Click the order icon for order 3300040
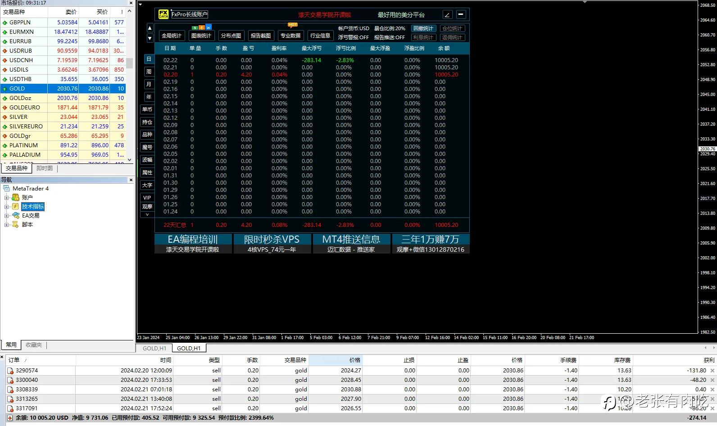 pos(10,380)
